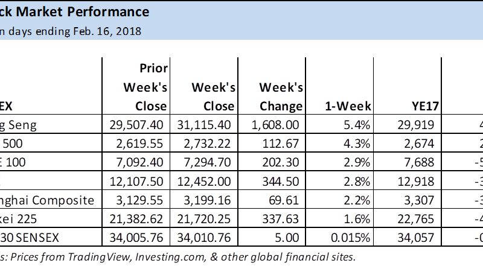Select week's close cell 21,720.25
The height and width of the screenshot is (266, 483).
tap(204, 218)
